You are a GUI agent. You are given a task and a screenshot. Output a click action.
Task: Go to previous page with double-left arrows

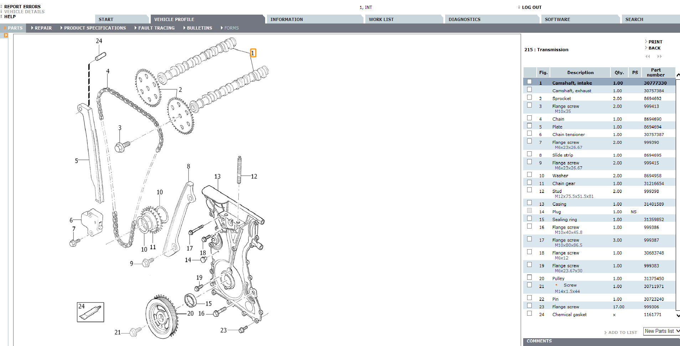point(648,57)
